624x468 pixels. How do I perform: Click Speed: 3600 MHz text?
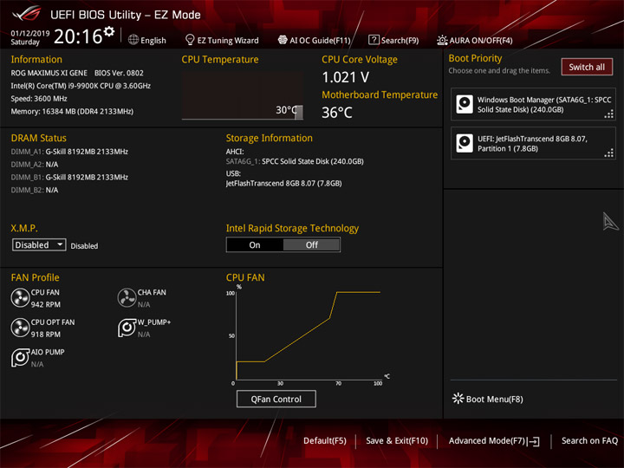click(x=39, y=98)
